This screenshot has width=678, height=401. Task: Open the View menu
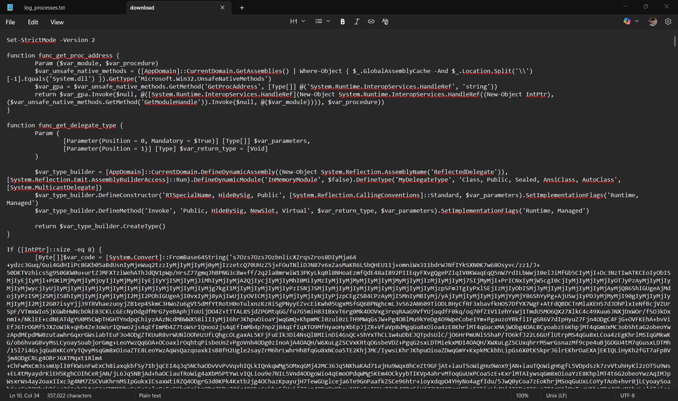coord(57,22)
